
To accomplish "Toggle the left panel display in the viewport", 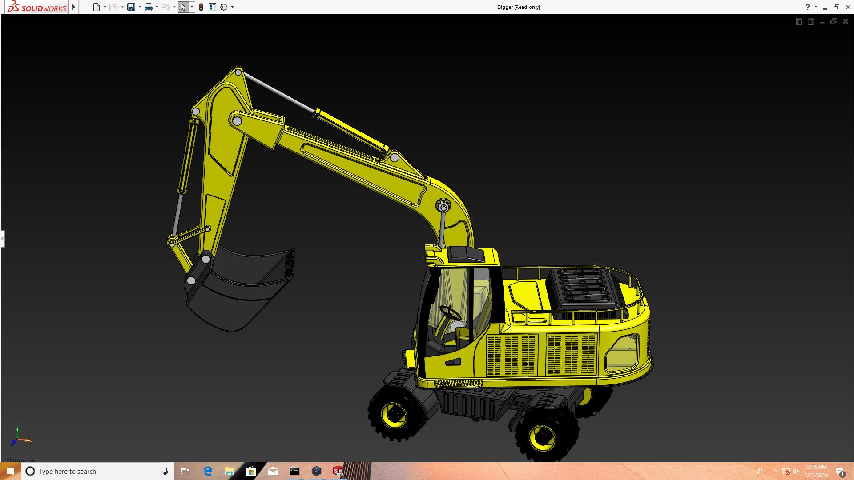I will (x=799, y=21).
